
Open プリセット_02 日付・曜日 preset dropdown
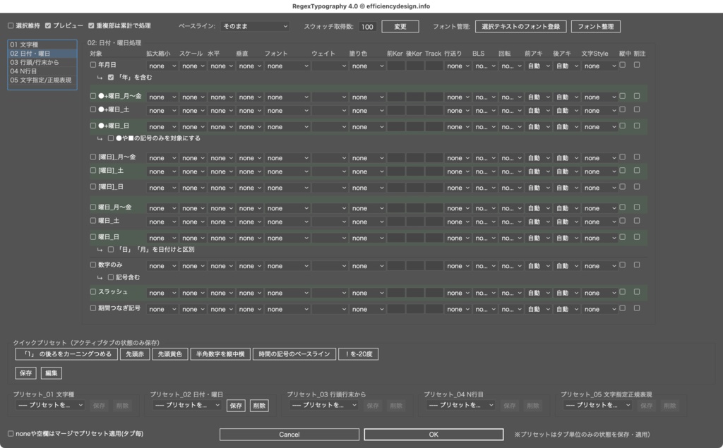(186, 405)
